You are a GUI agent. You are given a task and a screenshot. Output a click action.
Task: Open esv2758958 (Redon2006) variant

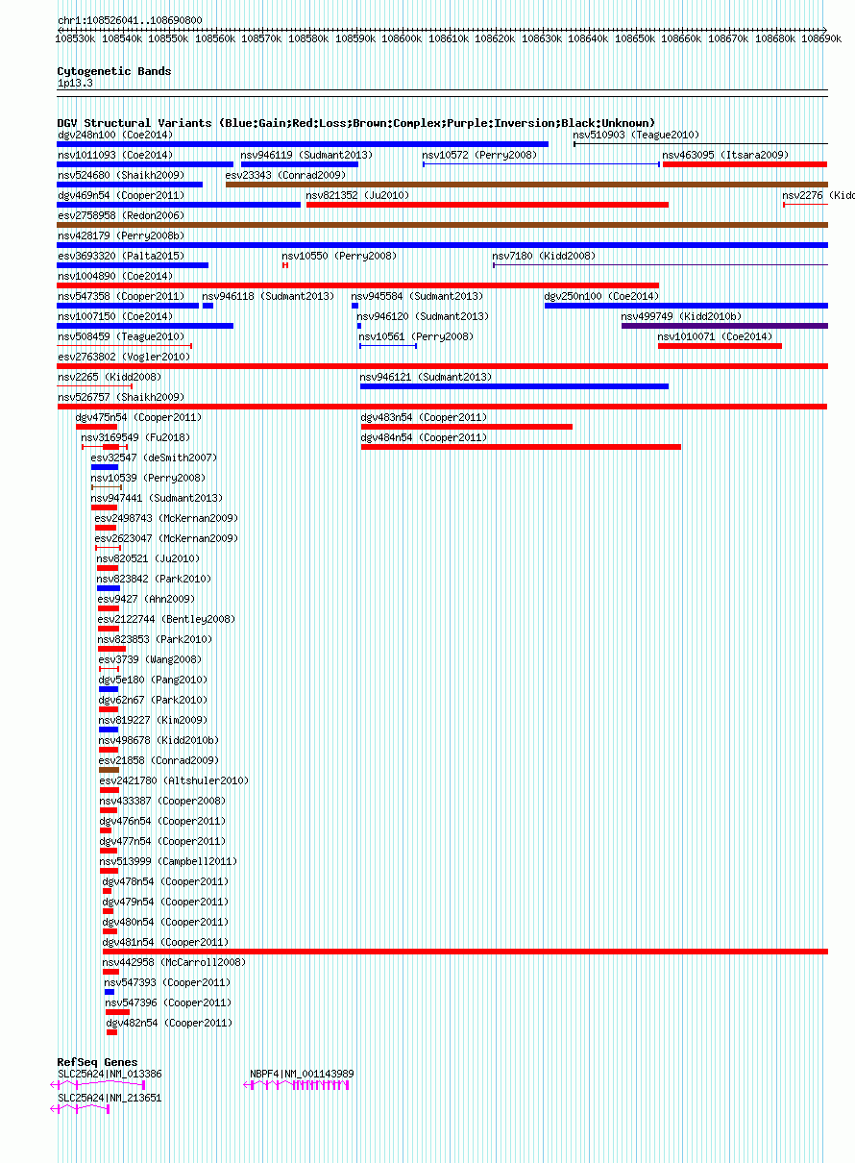click(x=120, y=215)
